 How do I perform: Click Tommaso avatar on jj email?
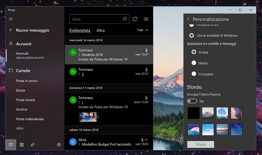[73, 72]
